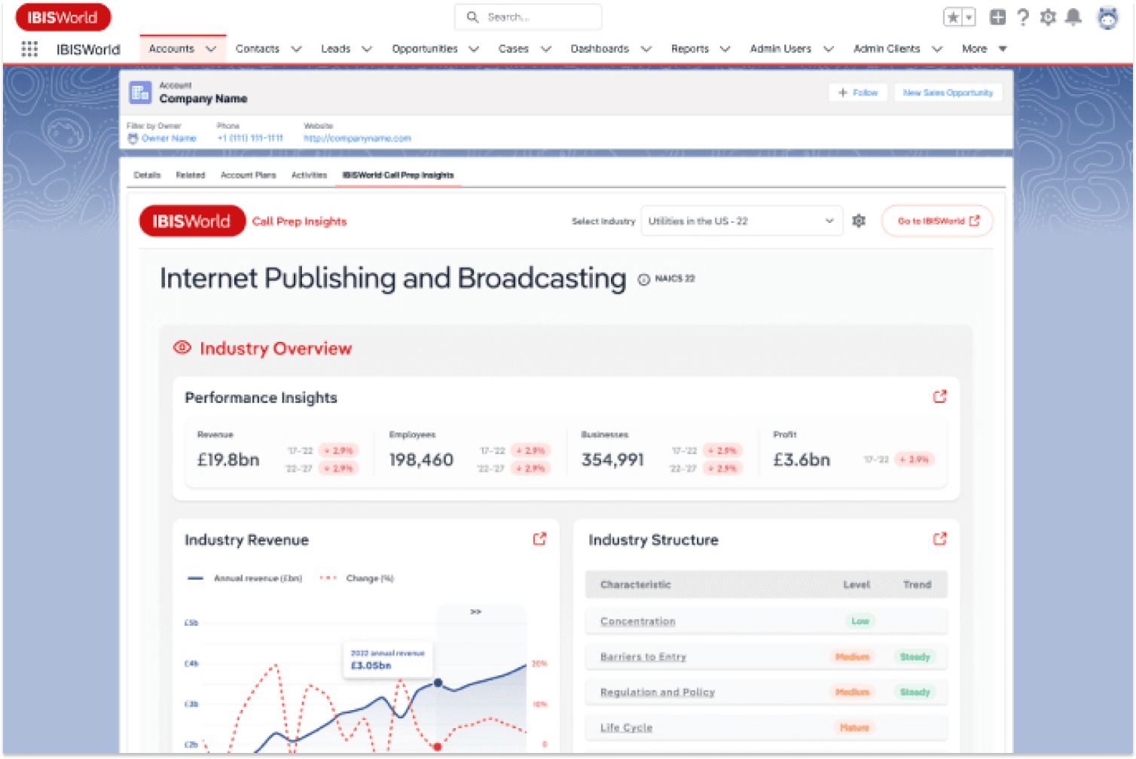Click the account building icon
Screen dimensions: 1136x759
[140, 93]
